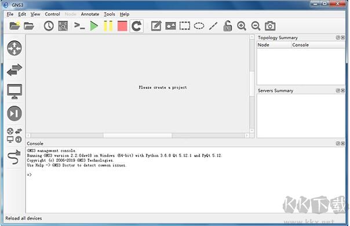Reload all devices icon
The image size is (350, 226).
136,26
